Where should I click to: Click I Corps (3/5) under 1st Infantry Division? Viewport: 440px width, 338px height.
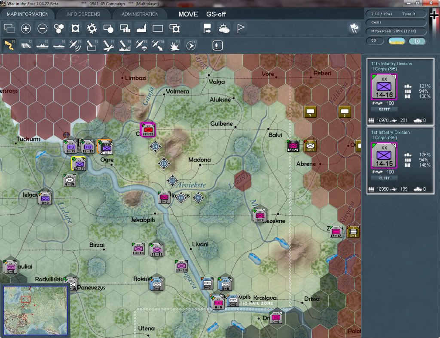click(x=384, y=138)
